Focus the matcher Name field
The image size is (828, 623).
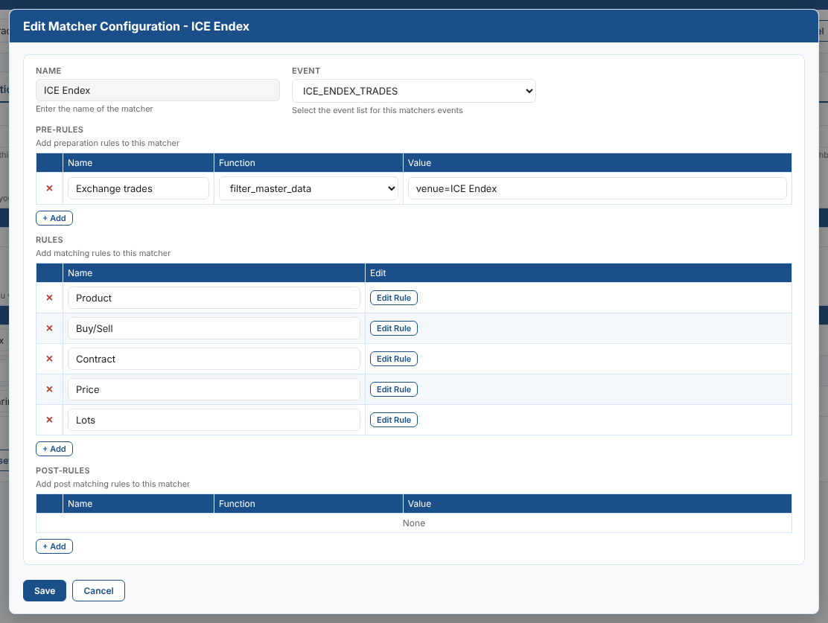[x=158, y=90]
